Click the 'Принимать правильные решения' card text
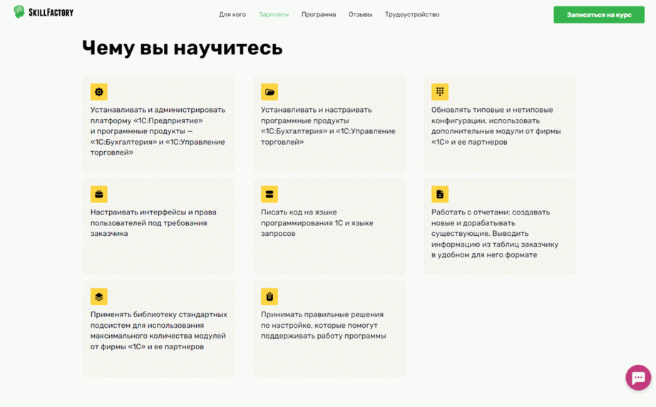The image size is (656, 407). [x=323, y=325]
